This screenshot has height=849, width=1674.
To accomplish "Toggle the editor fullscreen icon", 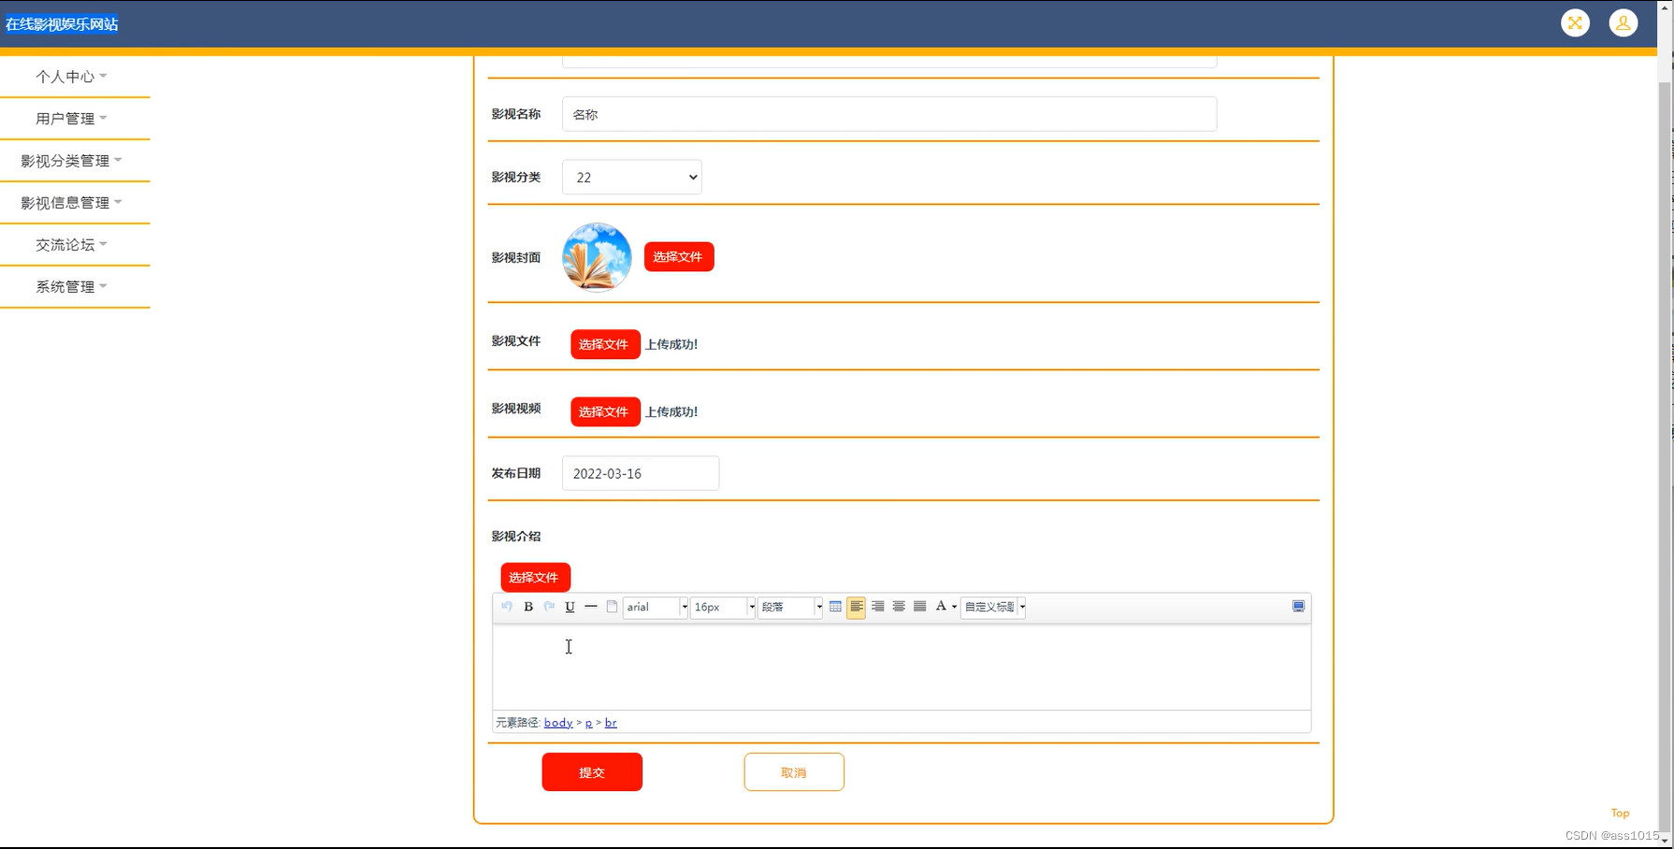I will [x=1298, y=607].
